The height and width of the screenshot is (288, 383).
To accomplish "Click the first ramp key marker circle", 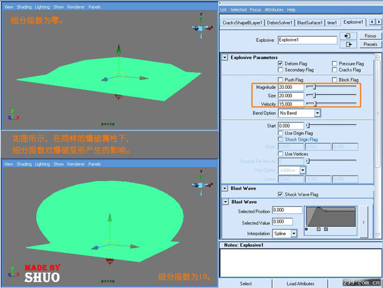I will 306,229.
